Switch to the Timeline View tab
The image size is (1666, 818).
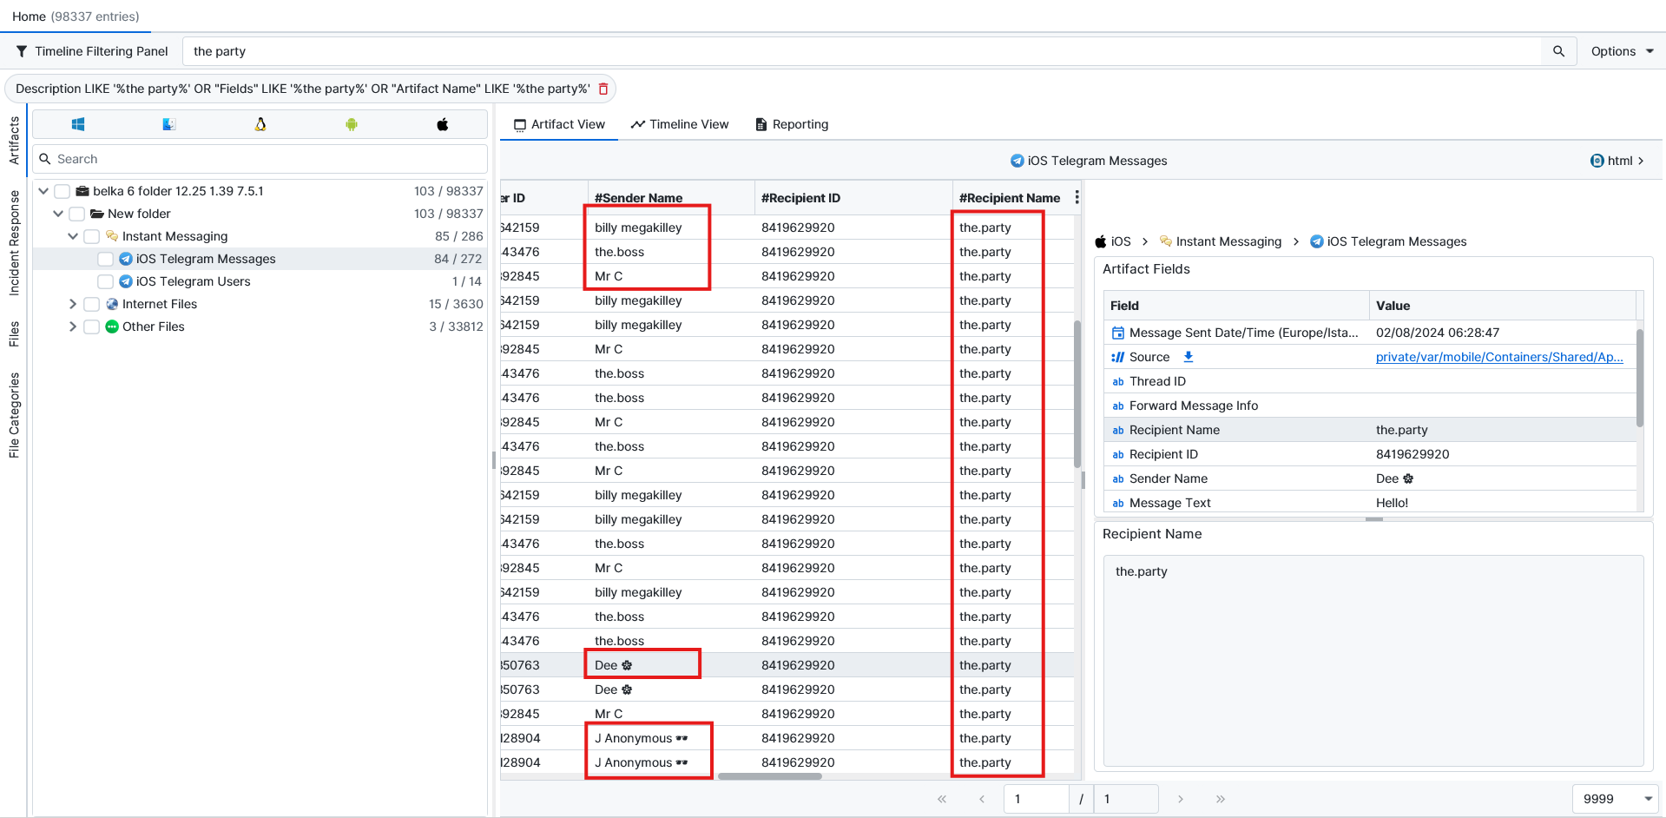(680, 124)
